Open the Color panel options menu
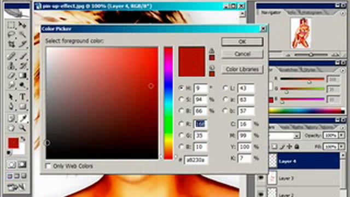Screen dimensions: 350x197 click(343, 71)
